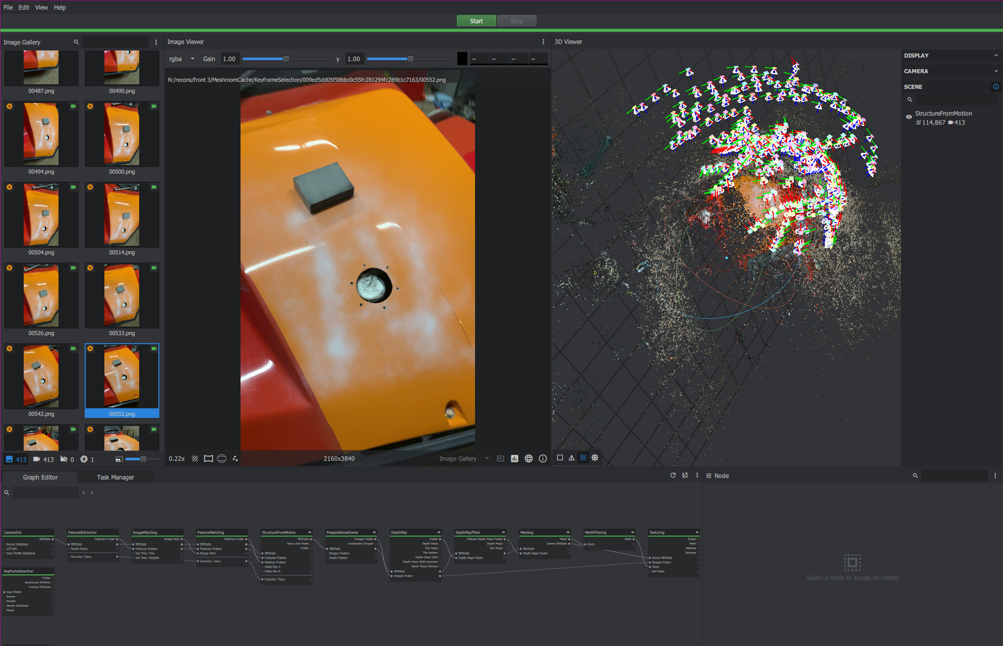Click the lens distortion viewer icon
This screenshot has width=1003, height=646.
208,459
